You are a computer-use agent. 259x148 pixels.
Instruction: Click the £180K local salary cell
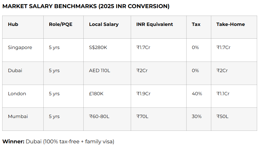pyautogui.click(x=96, y=94)
